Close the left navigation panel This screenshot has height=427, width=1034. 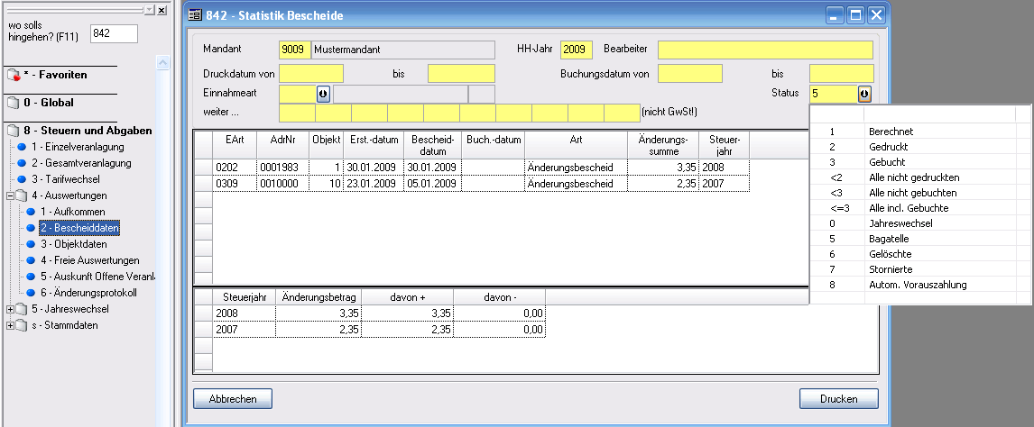(161, 10)
